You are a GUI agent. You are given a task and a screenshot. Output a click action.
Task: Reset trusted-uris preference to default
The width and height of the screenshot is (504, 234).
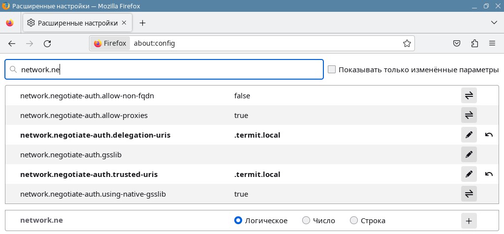pyautogui.click(x=489, y=175)
